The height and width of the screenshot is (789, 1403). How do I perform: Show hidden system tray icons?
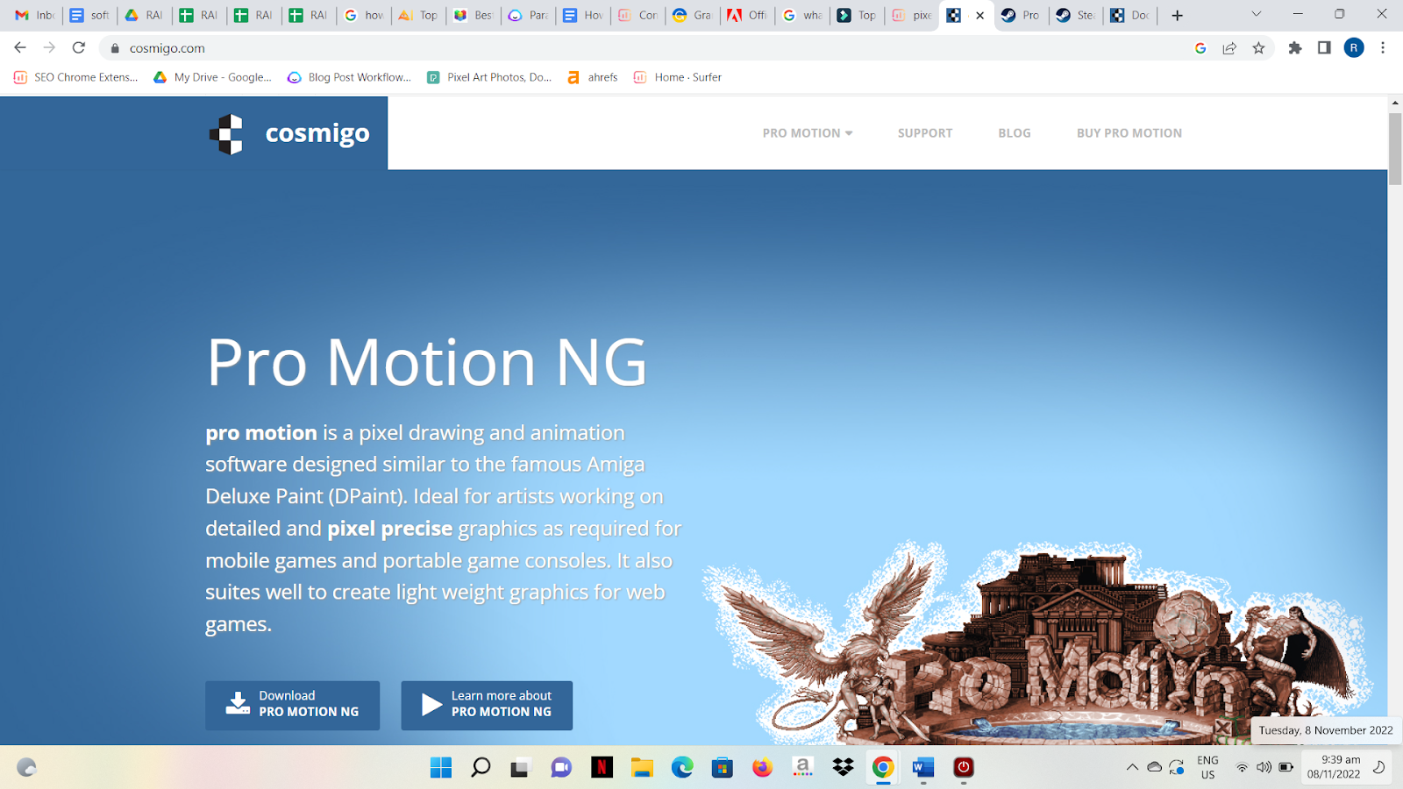click(x=1132, y=768)
